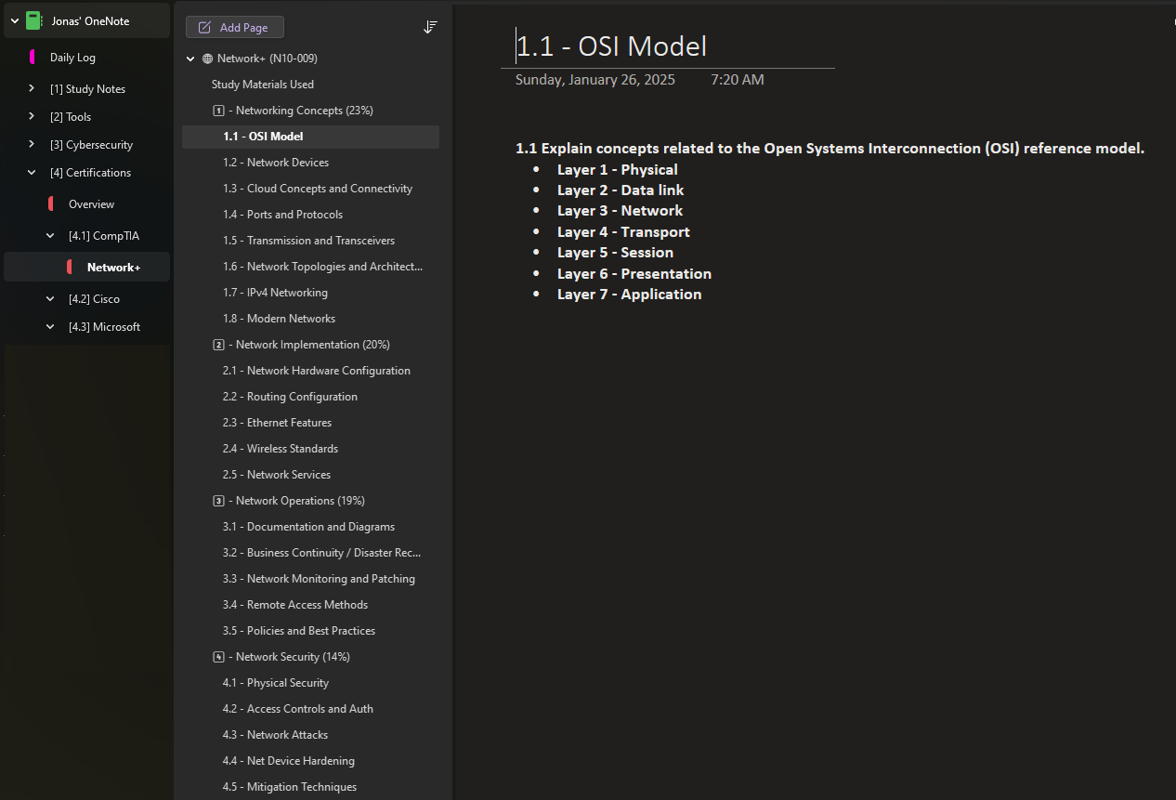1176x800 pixels.
Task: Click the page title 1.1 - OSI Model
Action: click(611, 46)
